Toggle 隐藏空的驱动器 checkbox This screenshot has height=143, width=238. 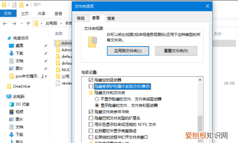(x=91, y=80)
